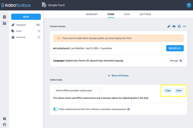Click the 'Current version' heading
The width and height of the screenshot is (193, 128).
click(x=58, y=26)
